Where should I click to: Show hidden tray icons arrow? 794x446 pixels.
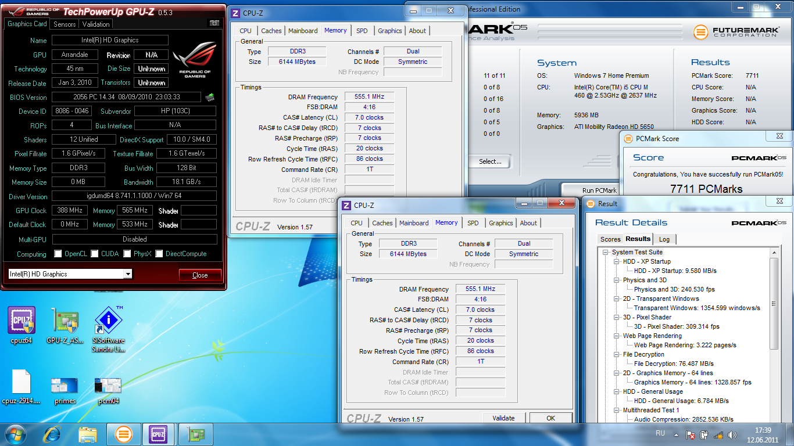(x=677, y=434)
